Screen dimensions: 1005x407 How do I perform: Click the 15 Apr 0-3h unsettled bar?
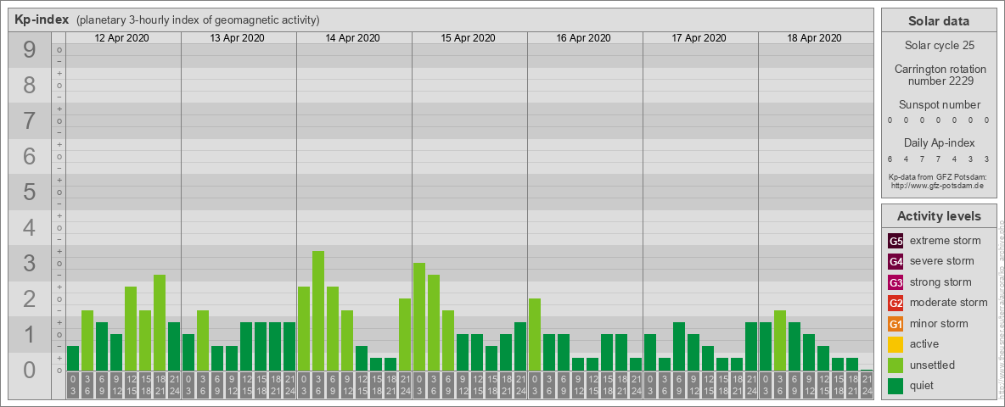pyautogui.click(x=419, y=317)
